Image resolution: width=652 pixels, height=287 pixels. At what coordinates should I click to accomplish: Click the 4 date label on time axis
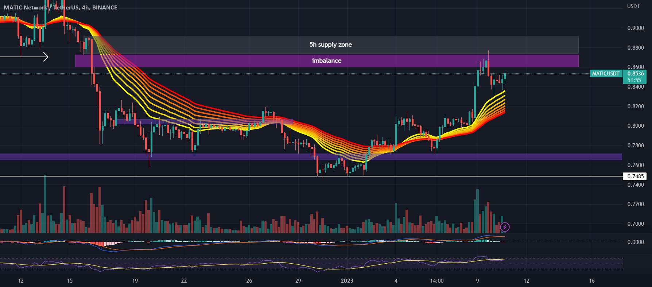396,281
